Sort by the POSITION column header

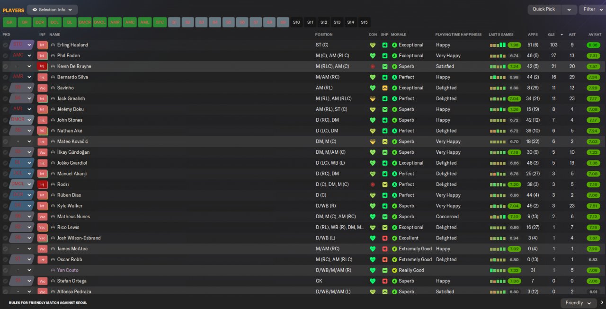(x=324, y=35)
